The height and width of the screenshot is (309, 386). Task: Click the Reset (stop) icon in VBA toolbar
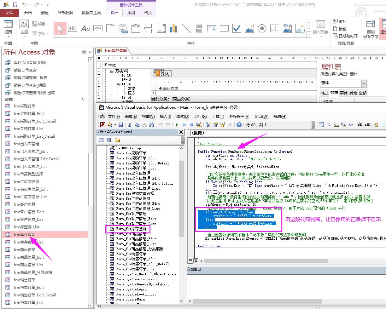coord(191,125)
